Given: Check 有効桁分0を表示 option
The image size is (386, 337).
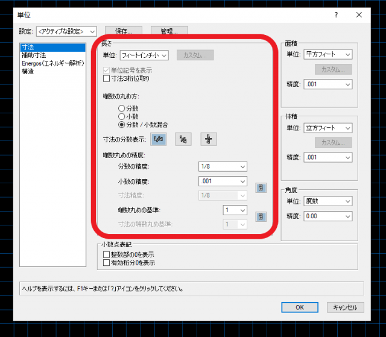Looking at the screenshot, I should point(107,263).
